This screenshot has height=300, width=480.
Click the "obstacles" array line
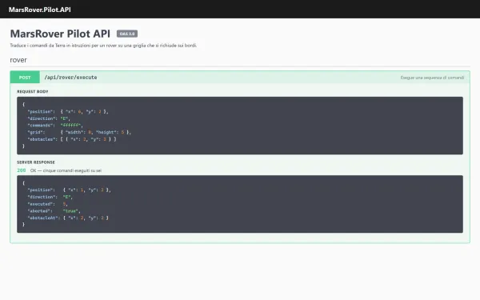pyautogui.click(x=72, y=139)
